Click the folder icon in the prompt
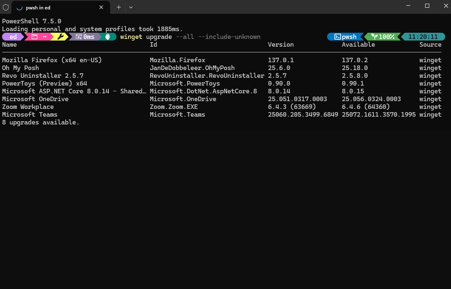The height and width of the screenshot is (289, 451). tap(34, 37)
